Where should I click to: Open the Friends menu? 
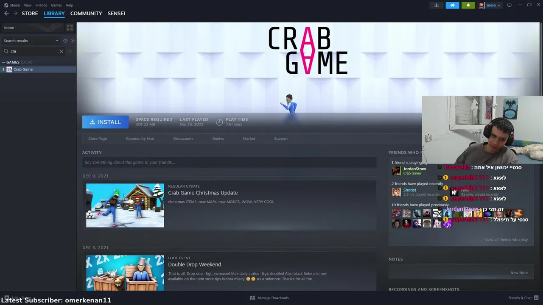click(41, 5)
